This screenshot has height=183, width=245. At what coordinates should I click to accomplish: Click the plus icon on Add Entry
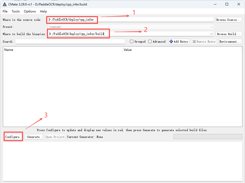click(171, 42)
